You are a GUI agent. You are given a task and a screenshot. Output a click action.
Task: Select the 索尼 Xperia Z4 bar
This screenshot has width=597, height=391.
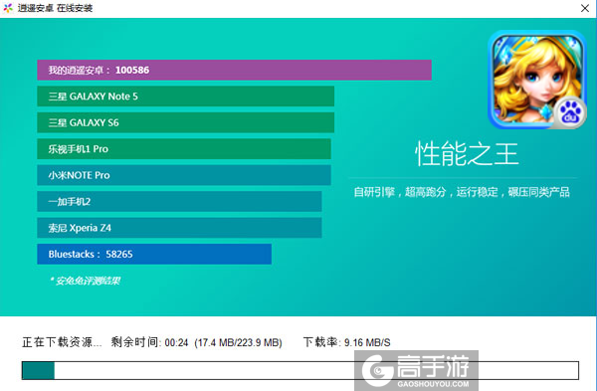179,227
